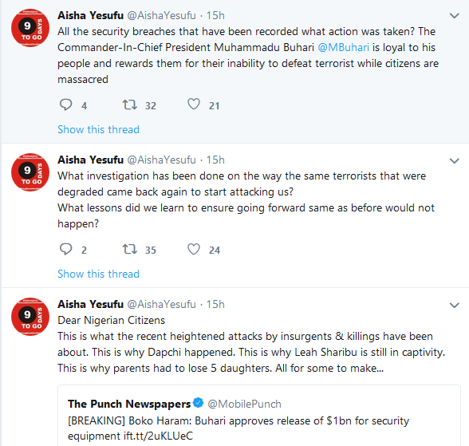
Task: Like the tweet with 24 likes
Action: coord(194,249)
